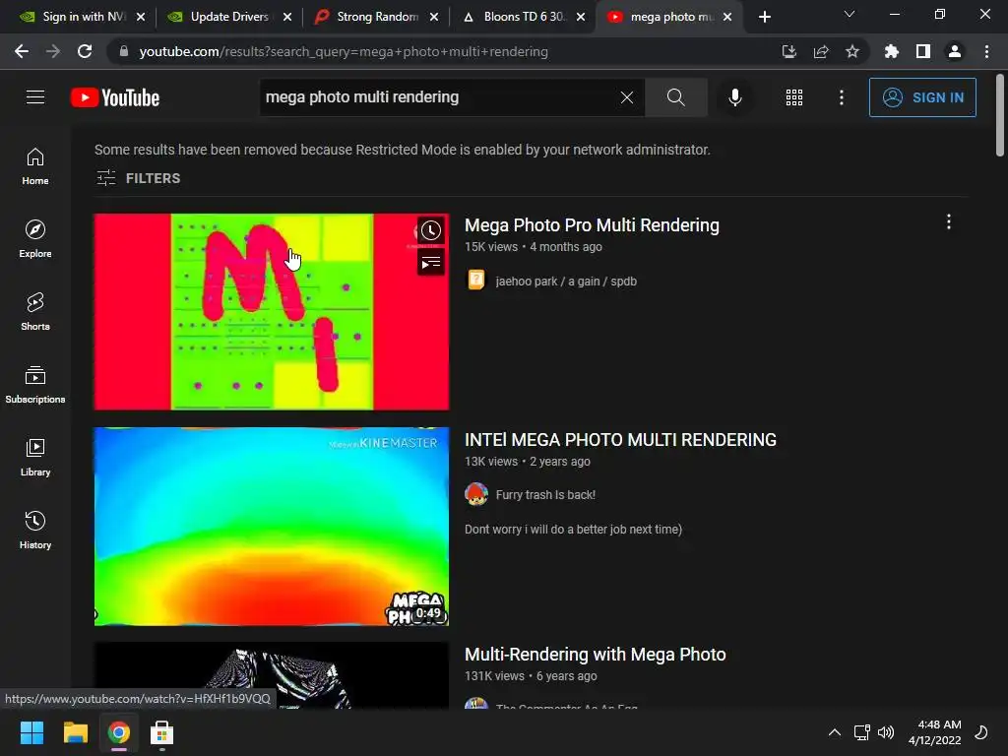The height and width of the screenshot is (756, 1008).
Task: Visit jaehoo park / a gain / spdb channel
Action: pos(566,281)
